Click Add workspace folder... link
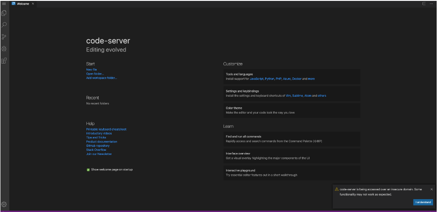 pyautogui.click(x=102, y=78)
